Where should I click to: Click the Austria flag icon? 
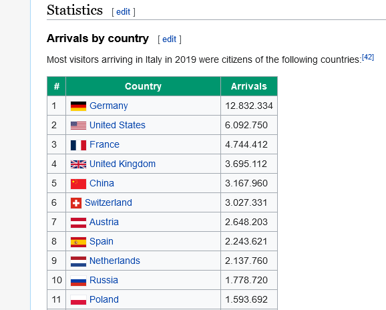pyautogui.click(x=78, y=222)
